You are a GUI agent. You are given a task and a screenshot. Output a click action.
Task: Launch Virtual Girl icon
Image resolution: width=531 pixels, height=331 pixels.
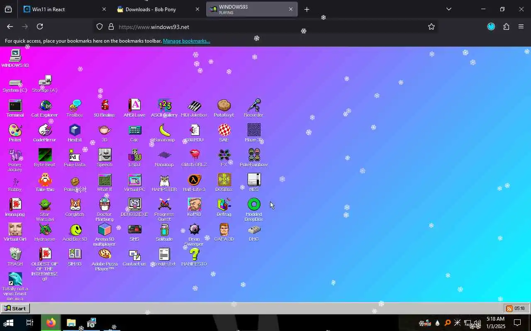pyautogui.click(x=15, y=233)
